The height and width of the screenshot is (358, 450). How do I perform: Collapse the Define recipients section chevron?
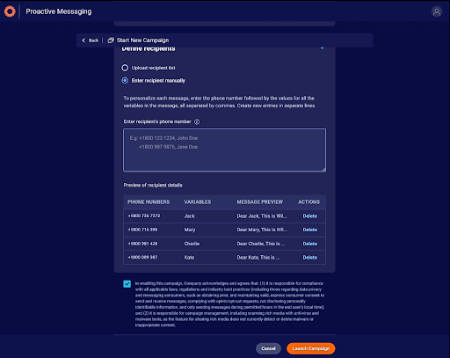tap(322, 48)
